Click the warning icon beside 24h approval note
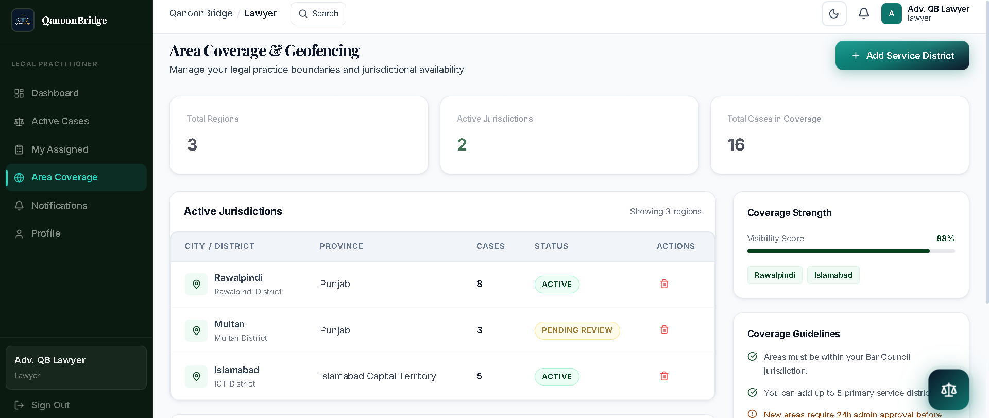The image size is (989, 418). tap(753, 414)
